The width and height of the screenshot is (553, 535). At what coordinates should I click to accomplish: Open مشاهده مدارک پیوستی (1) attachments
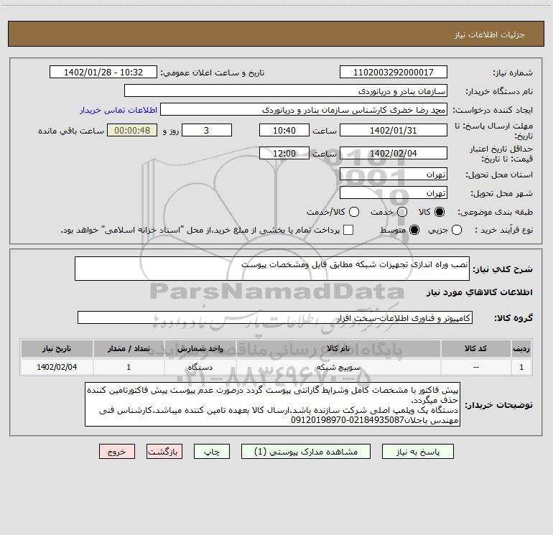point(306,452)
